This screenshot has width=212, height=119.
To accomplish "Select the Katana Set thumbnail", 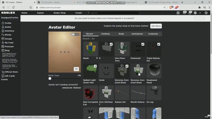I will coord(122,93).
